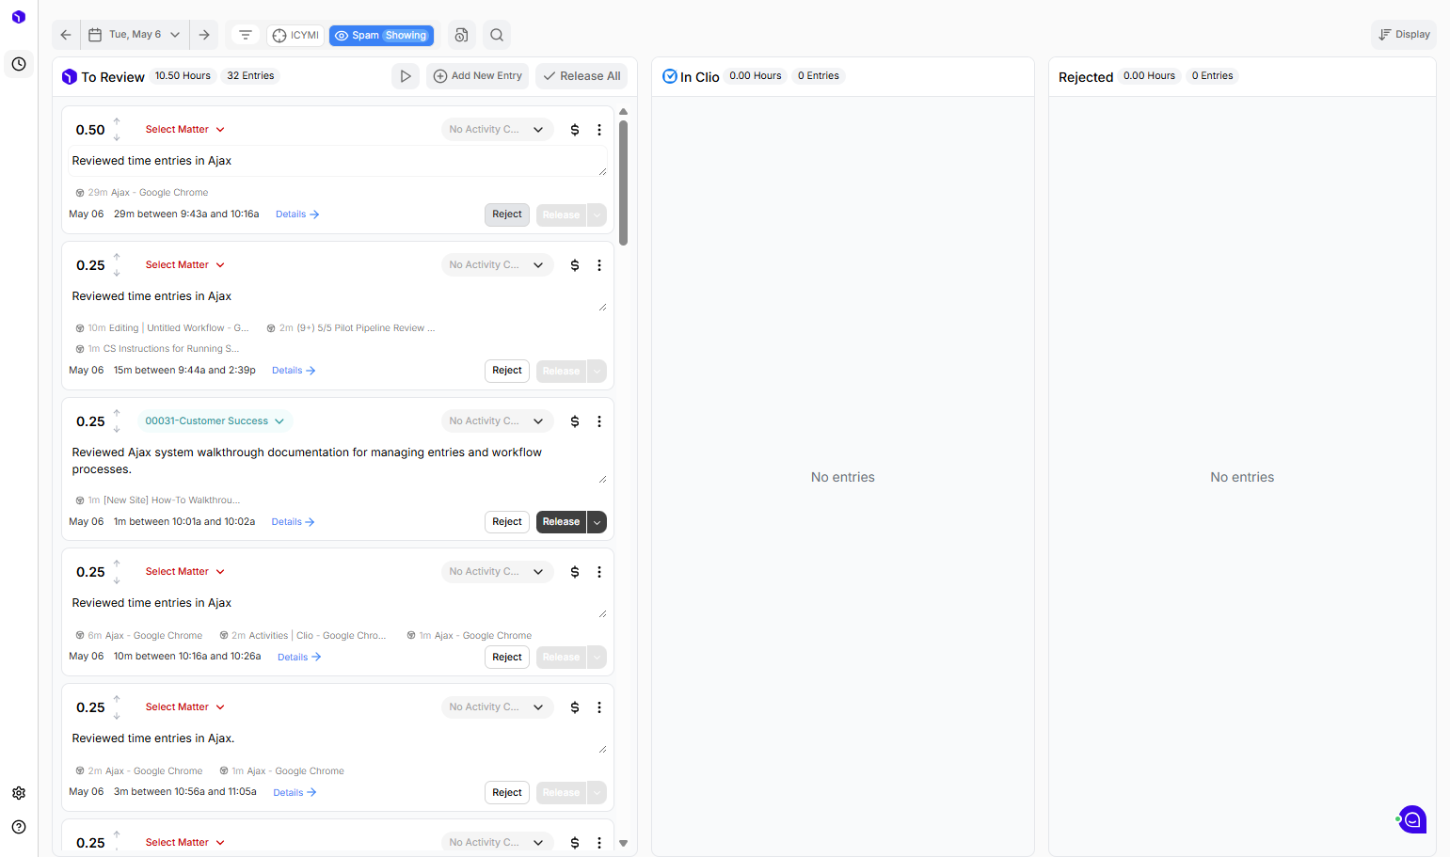Open the filter options icon
Image resolution: width=1450 pixels, height=857 pixels.
246,35
